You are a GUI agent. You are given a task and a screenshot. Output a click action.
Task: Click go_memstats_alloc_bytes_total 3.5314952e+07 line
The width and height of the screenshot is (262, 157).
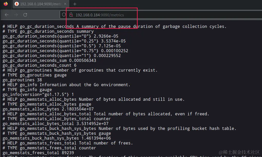click(55, 124)
